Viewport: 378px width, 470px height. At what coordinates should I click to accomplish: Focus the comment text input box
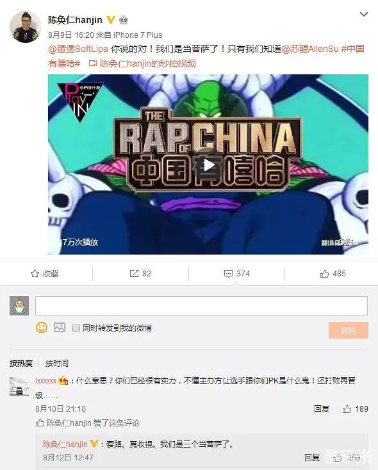201,306
